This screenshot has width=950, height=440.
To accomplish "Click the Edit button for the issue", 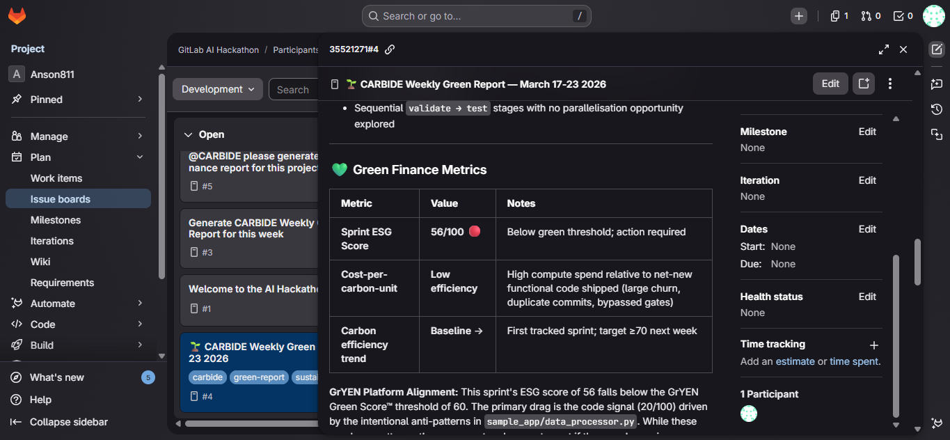I will 830,84.
